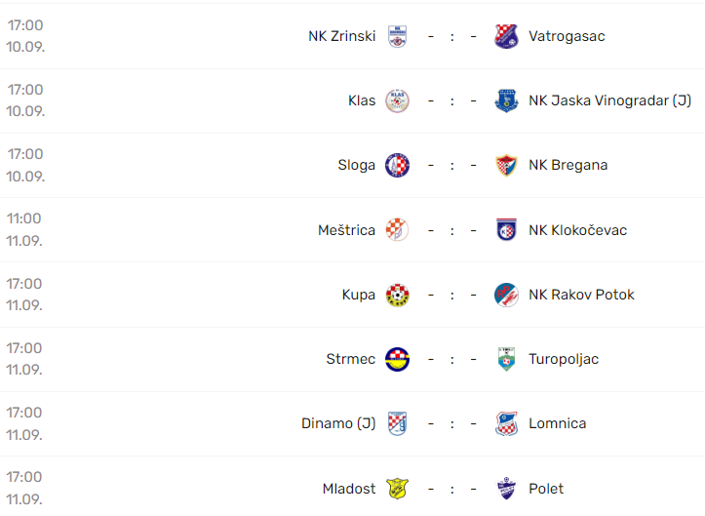Click the Kupa club crest

pyautogui.click(x=397, y=295)
